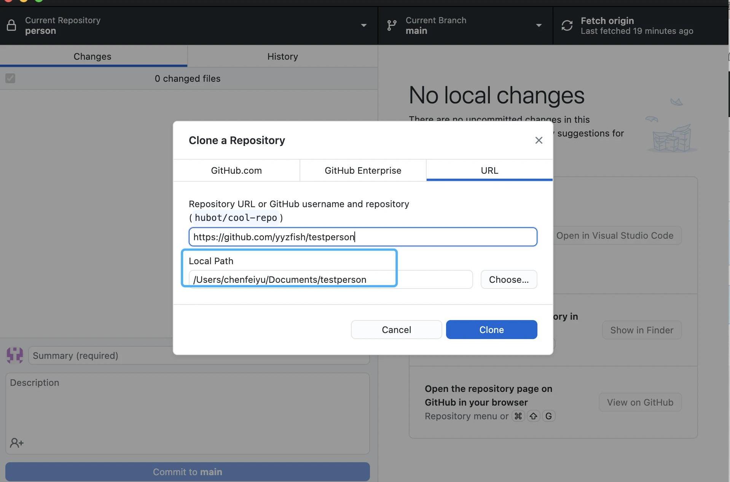This screenshot has height=482, width=730.
Task: Expand the Current Repository dropdown
Action: (363, 25)
